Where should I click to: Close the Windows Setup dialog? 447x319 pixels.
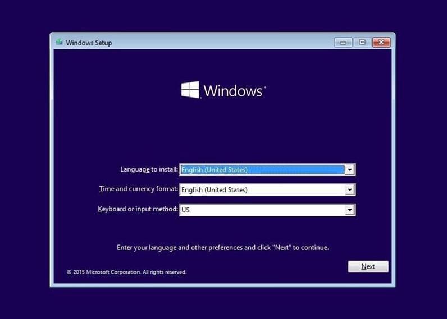(x=381, y=43)
